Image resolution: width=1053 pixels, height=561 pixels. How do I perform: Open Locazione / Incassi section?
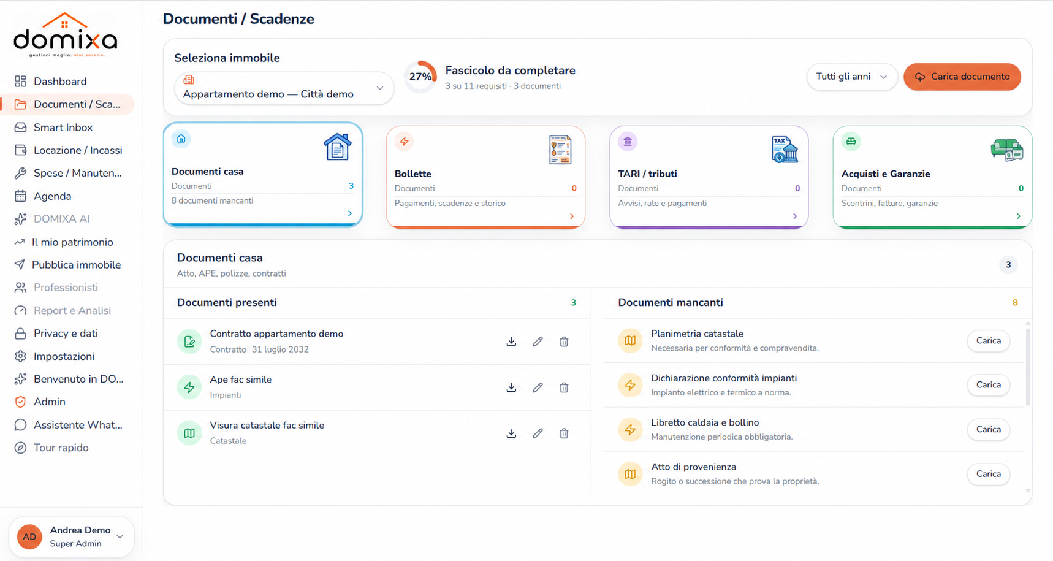point(67,150)
